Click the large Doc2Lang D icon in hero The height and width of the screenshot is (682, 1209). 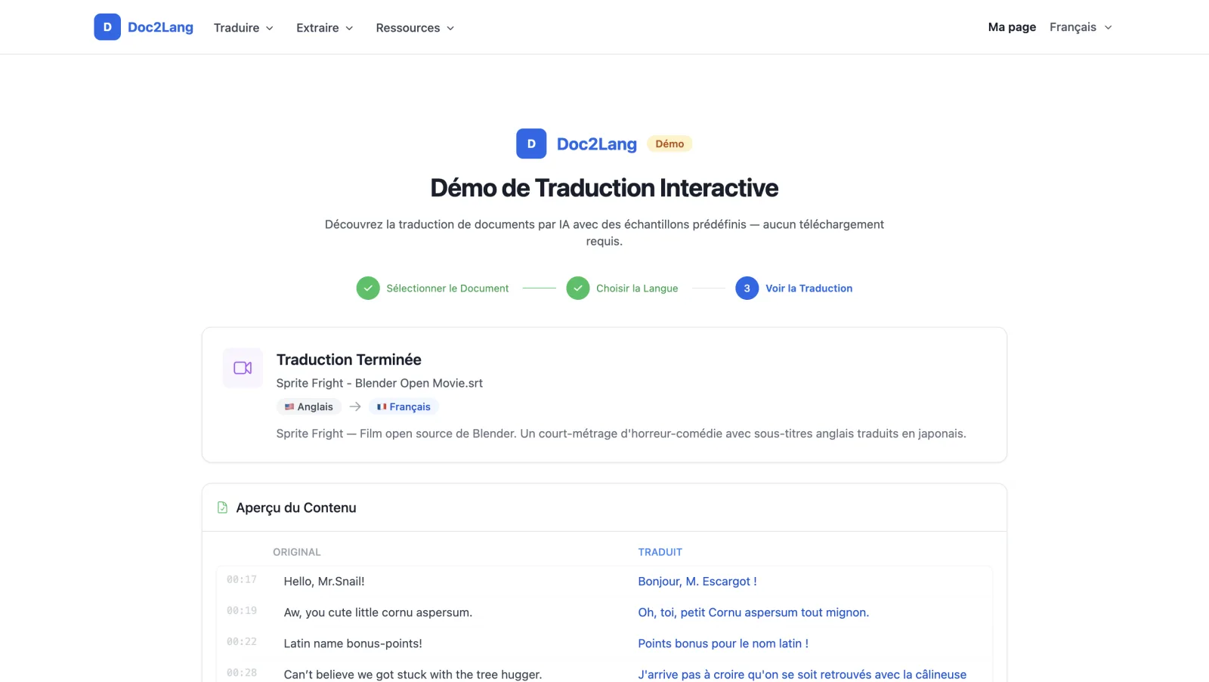531,143
